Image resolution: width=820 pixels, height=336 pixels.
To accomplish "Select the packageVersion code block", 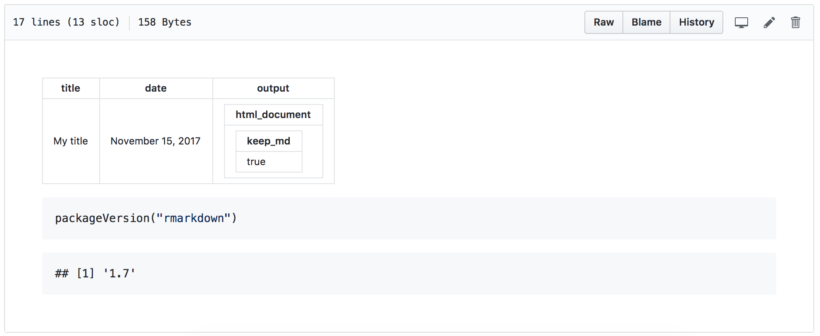I will pos(145,218).
